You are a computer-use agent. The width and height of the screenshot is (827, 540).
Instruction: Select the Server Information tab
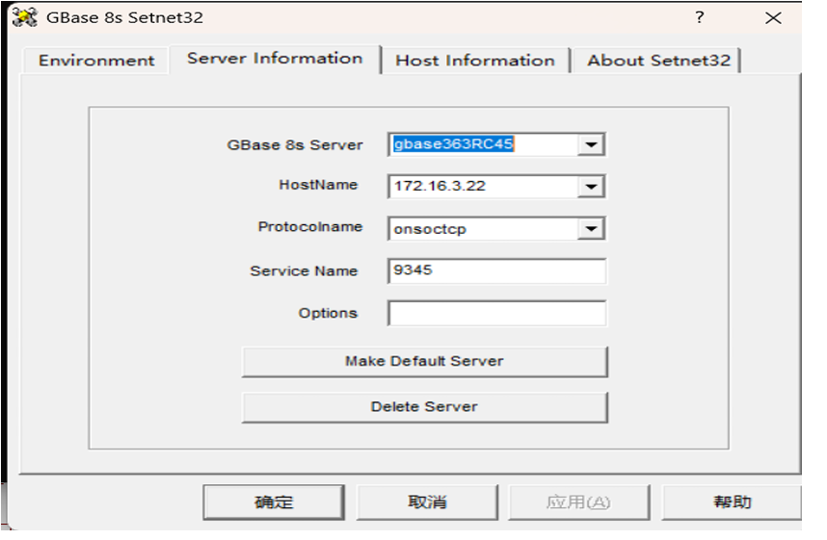275,59
